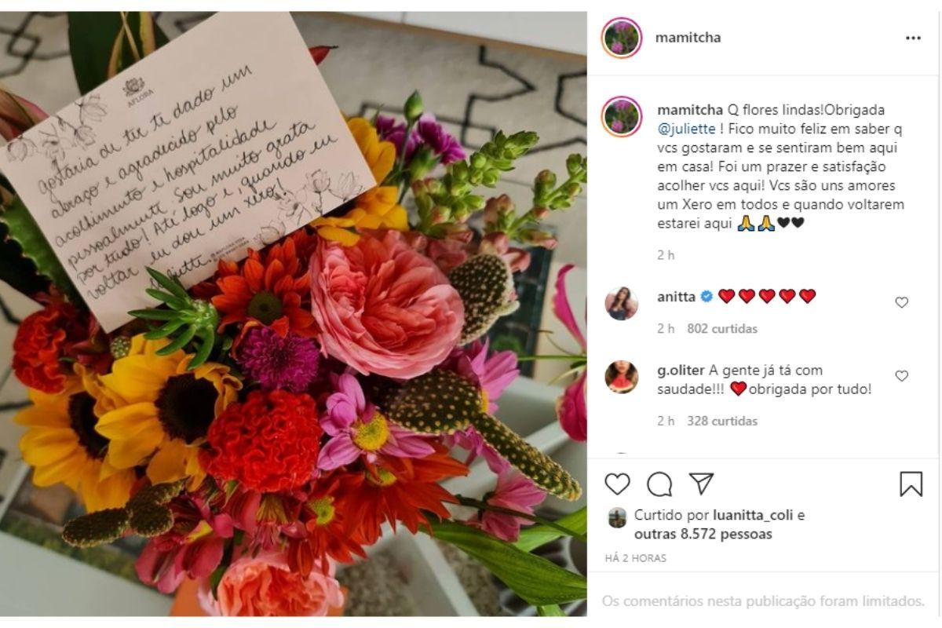942x628 pixels.
Task: Like g.oliter's comment heart
Action: 901,376
